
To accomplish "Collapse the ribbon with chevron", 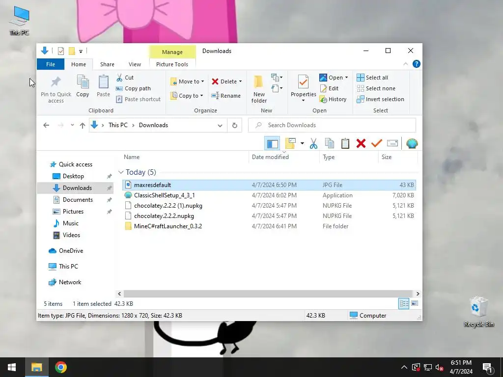I will click(405, 64).
